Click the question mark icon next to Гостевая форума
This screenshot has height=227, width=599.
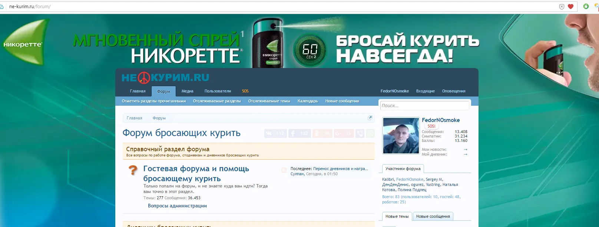click(133, 170)
